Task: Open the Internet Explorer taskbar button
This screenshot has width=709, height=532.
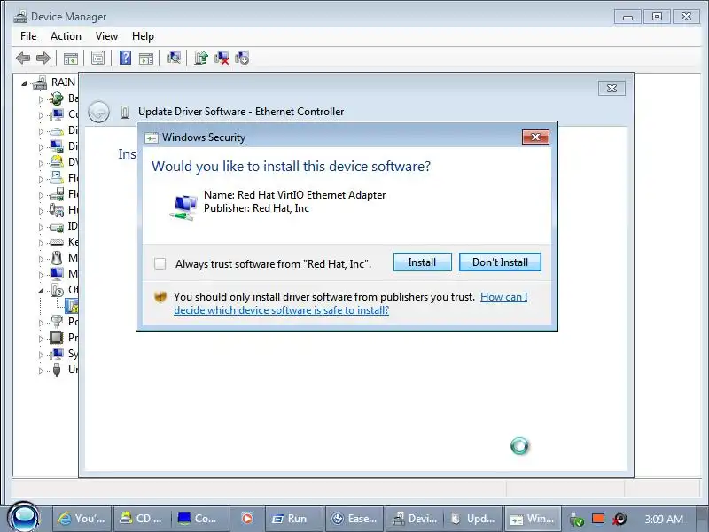Action: click(82, 519)
